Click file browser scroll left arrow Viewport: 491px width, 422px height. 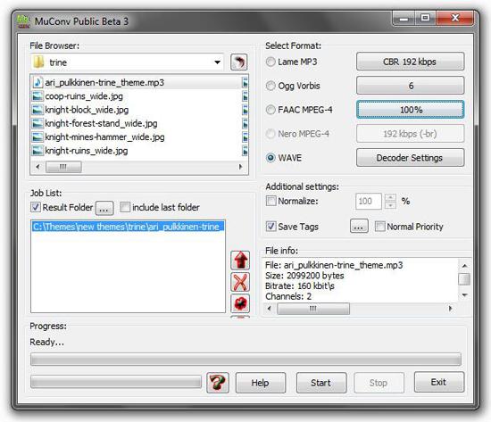[37, 167]
